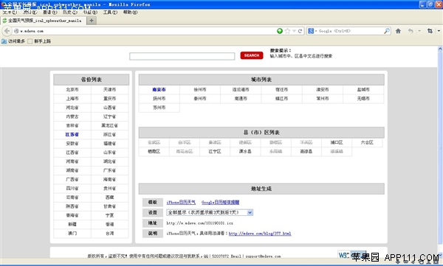
Task: Click the green go button in address bar
Action: (x=280, y=31)
